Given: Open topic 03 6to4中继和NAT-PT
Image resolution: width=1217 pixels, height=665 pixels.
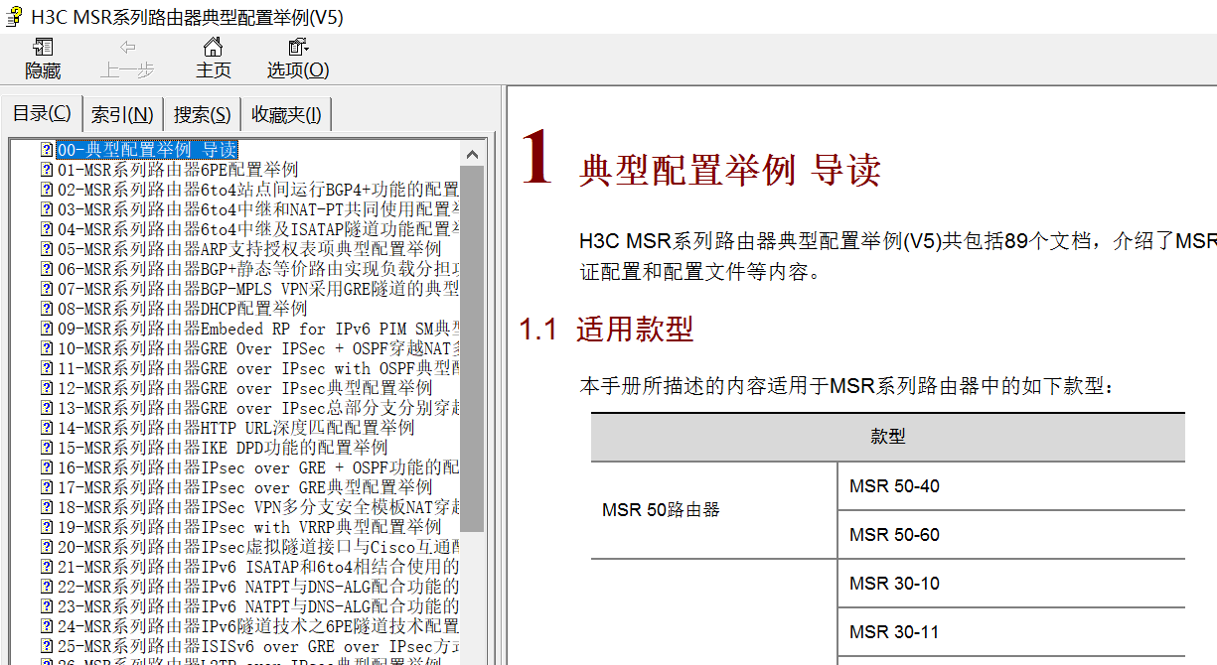Looking at the screenshot, I should 257,209.
